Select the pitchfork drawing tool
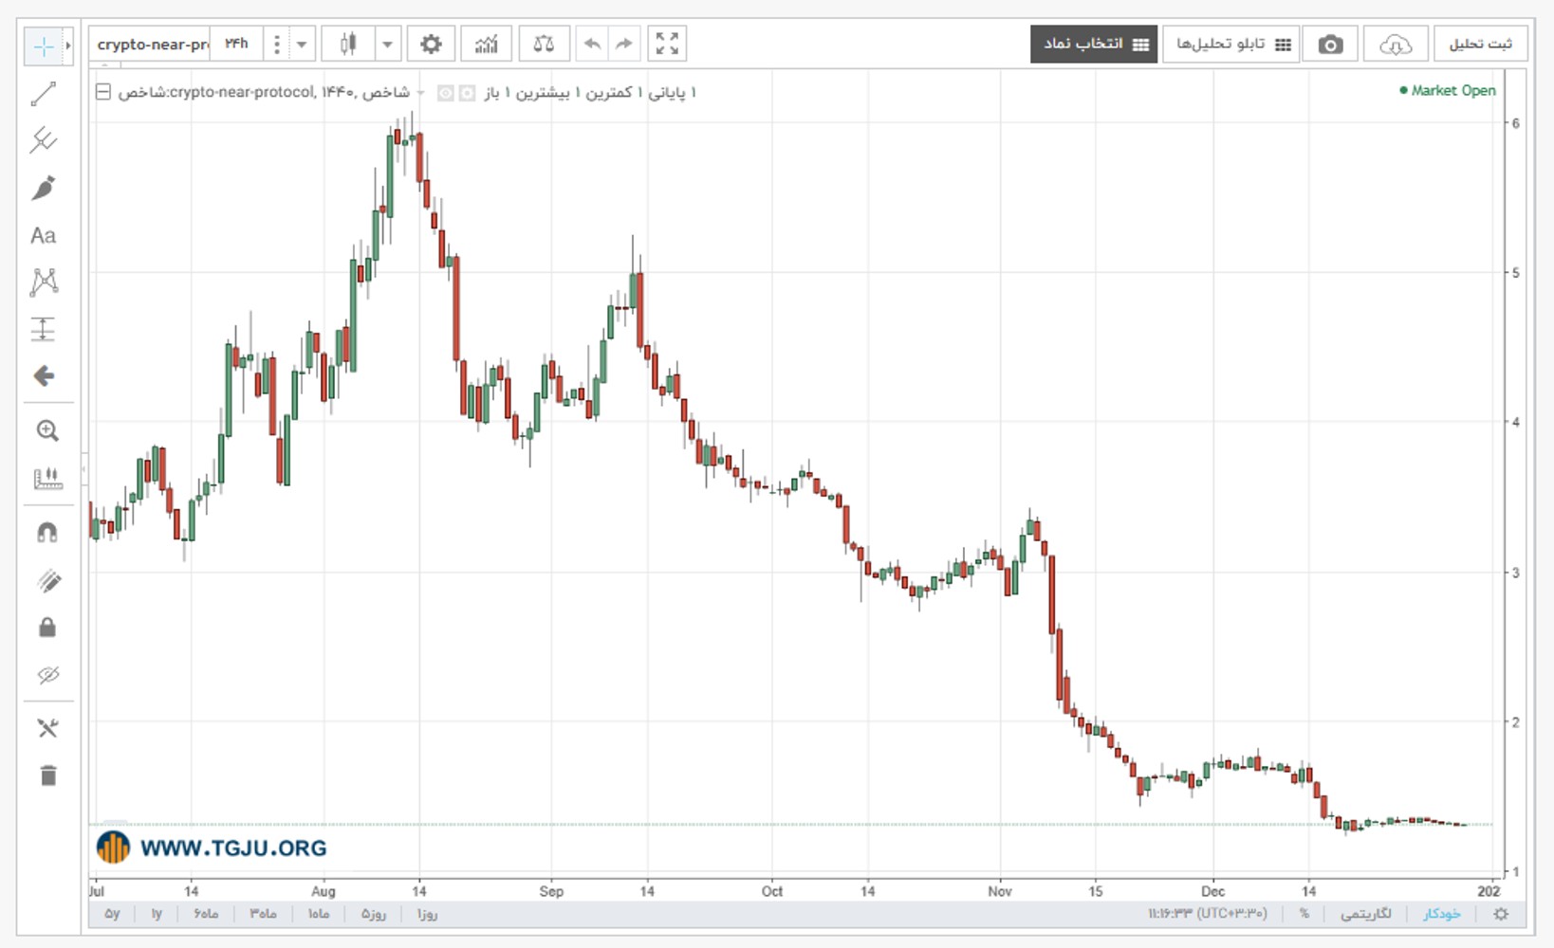This screenshot has width=1554, height=948. pyautogui.click(x=44, y=140)
